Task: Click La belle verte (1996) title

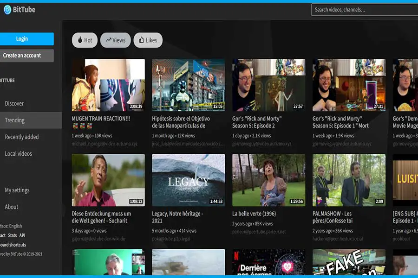Action: [x=254, y=214]
